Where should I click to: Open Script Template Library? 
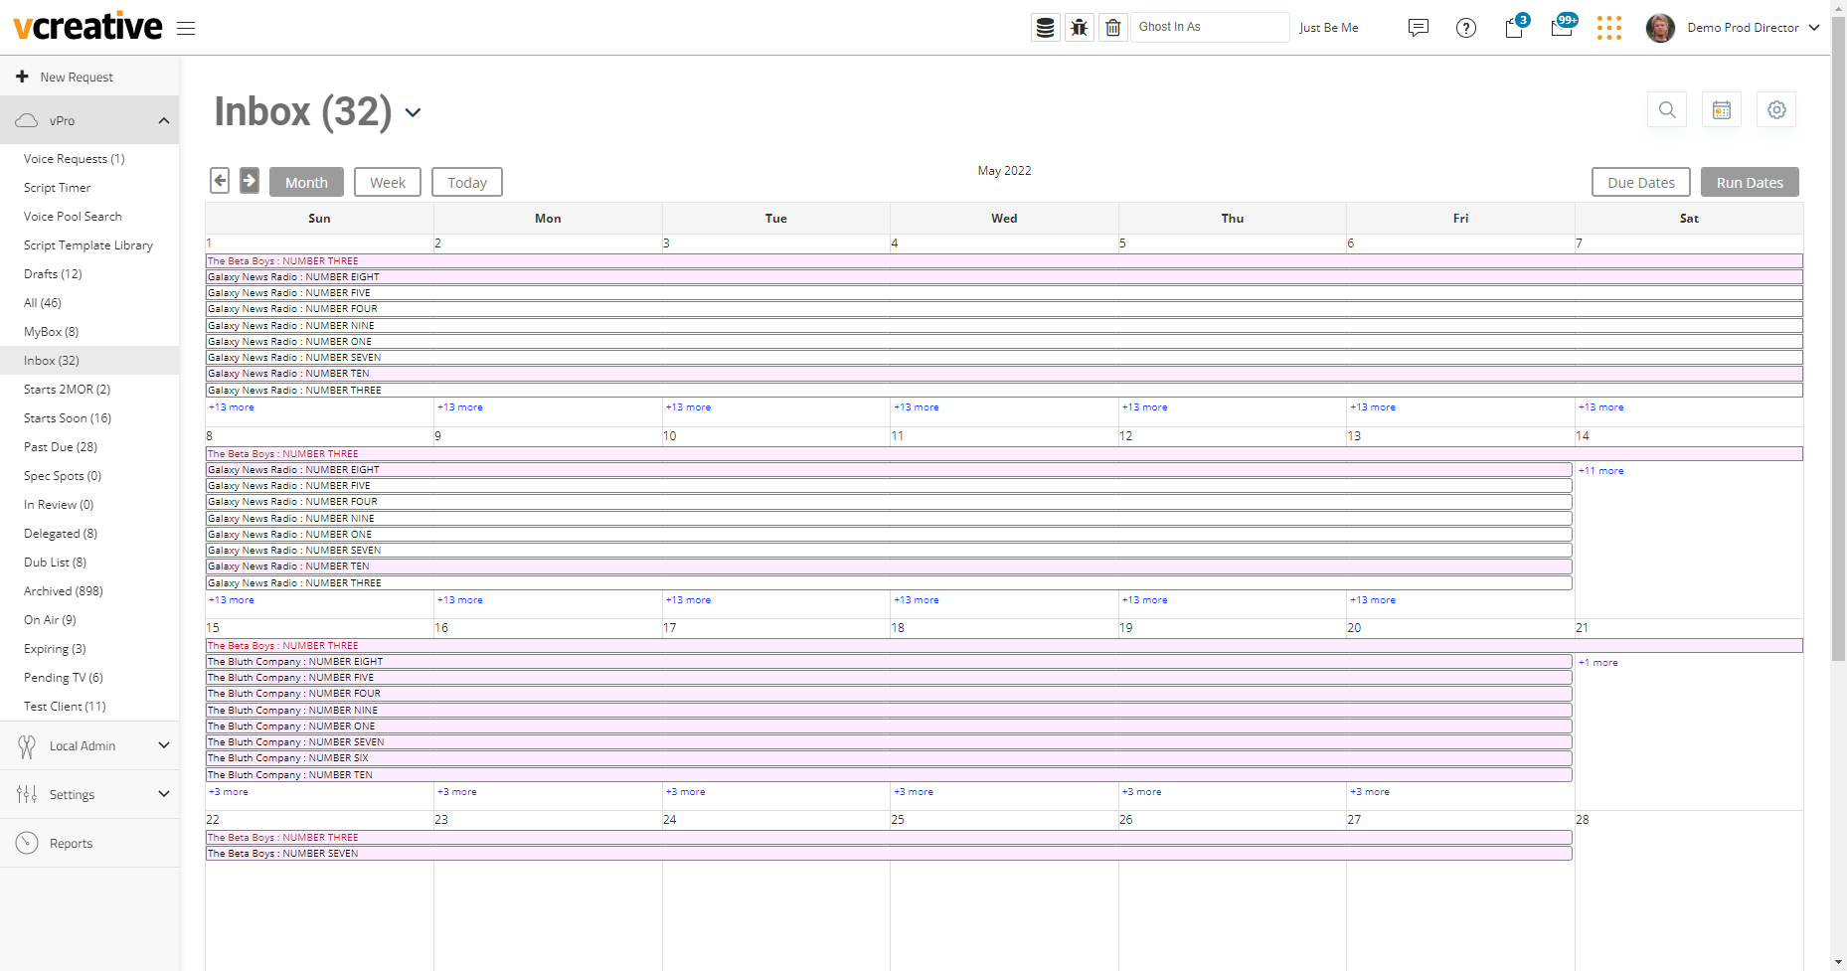click(x=88, y=245)
